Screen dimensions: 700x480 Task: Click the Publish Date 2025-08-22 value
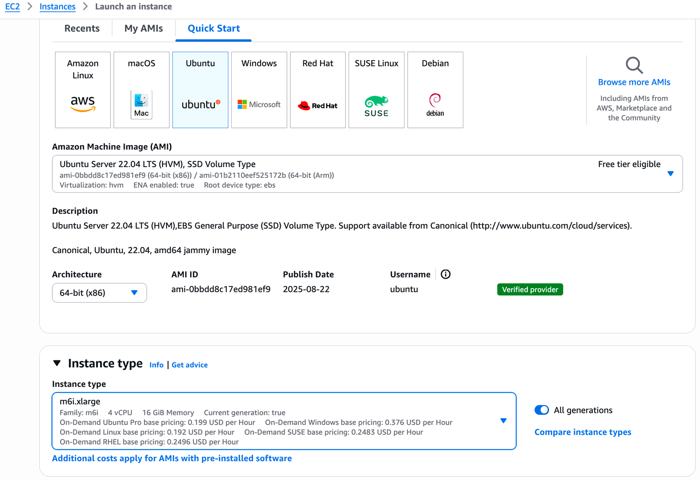[x=306, y=289]
